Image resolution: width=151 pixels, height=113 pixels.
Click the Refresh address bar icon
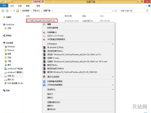[116, 11]
